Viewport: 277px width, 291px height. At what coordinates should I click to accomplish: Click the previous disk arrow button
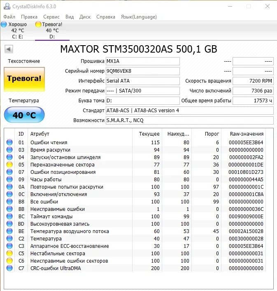click(9, 49)
